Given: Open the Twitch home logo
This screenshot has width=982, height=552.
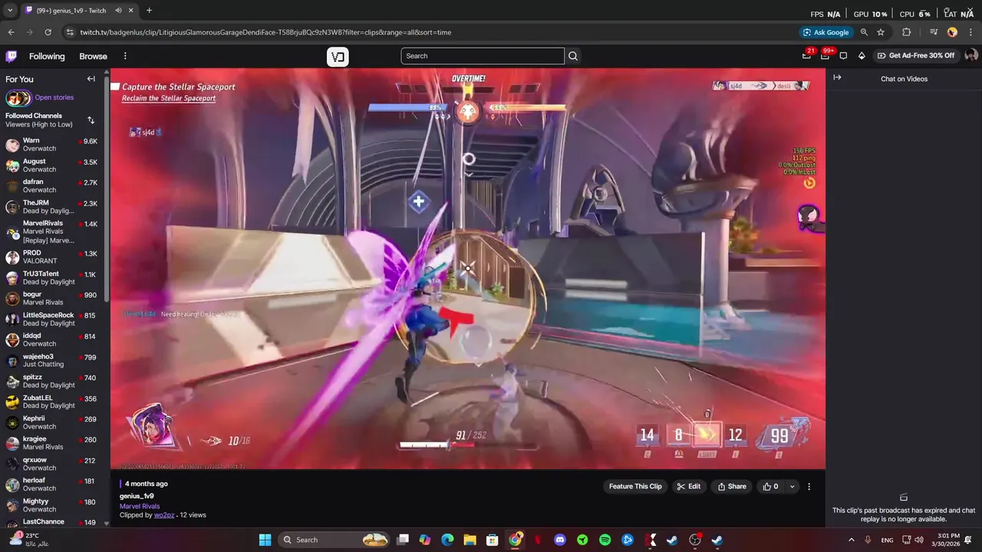Looking at the screenshot, I should [x=12, y=56].
